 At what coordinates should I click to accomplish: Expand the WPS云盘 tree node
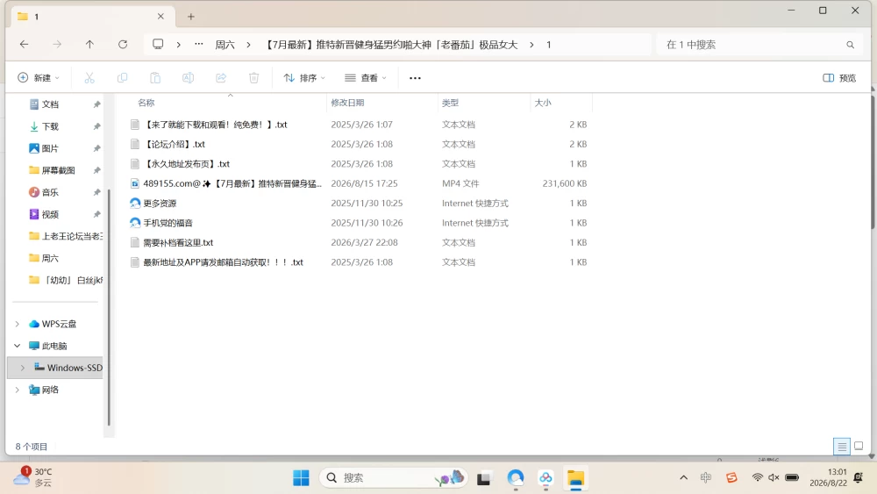tap(18, 324)
